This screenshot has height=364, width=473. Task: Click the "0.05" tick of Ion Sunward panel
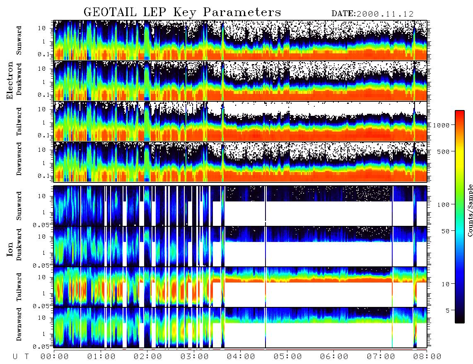(41, 225)
